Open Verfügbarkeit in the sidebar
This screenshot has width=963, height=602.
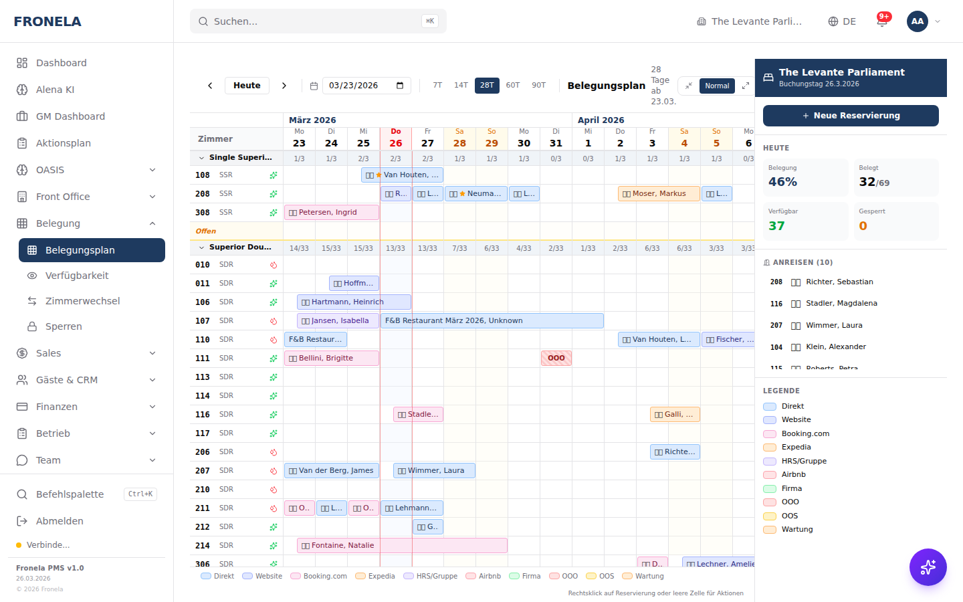coord(77,276)
